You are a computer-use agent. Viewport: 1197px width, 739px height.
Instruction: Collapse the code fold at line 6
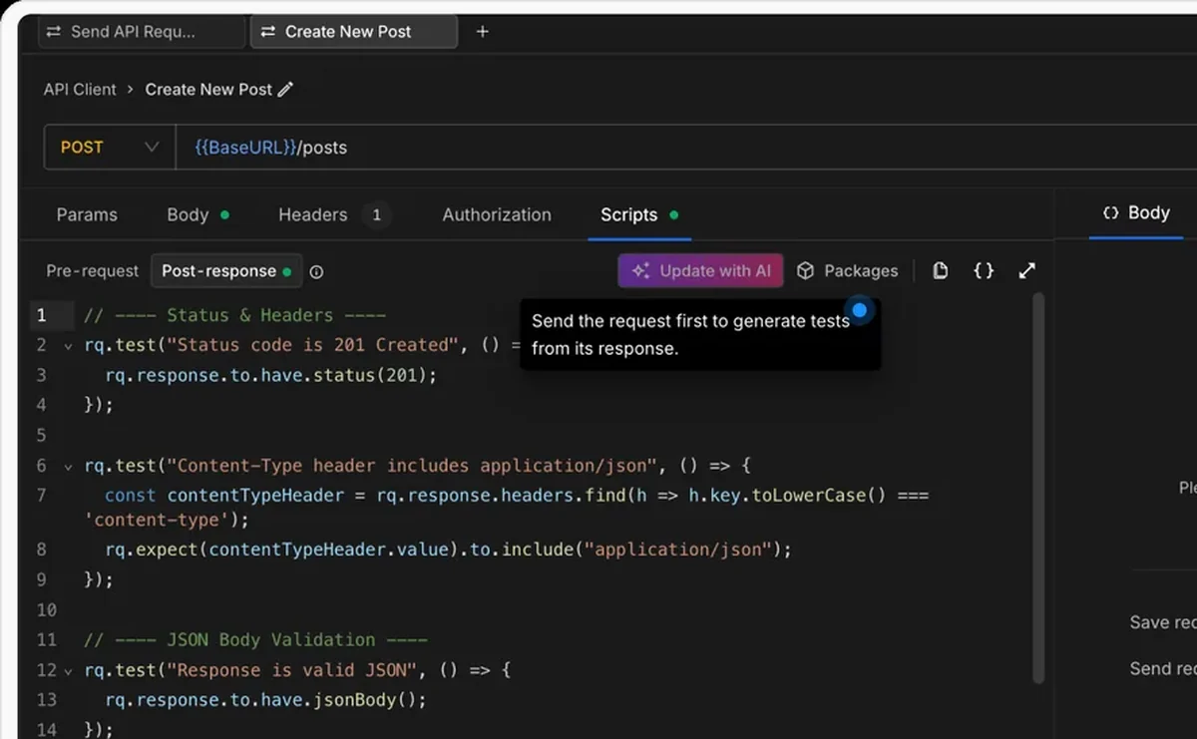click(x=68, y=466)
